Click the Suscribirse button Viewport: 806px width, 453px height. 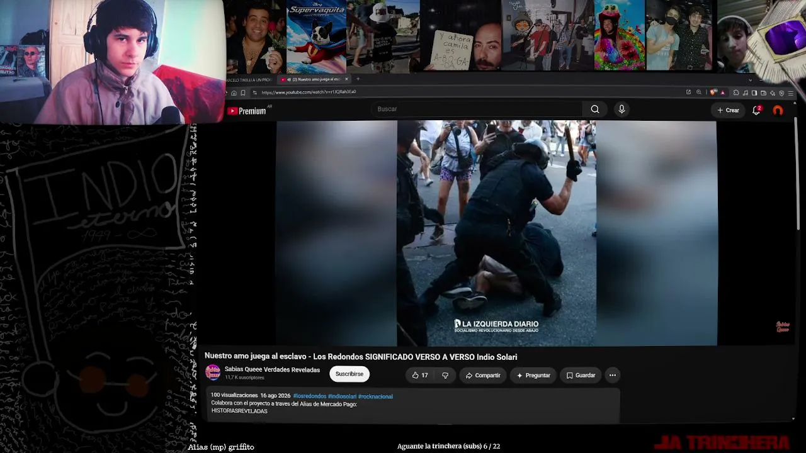click(x=349, y=374)
